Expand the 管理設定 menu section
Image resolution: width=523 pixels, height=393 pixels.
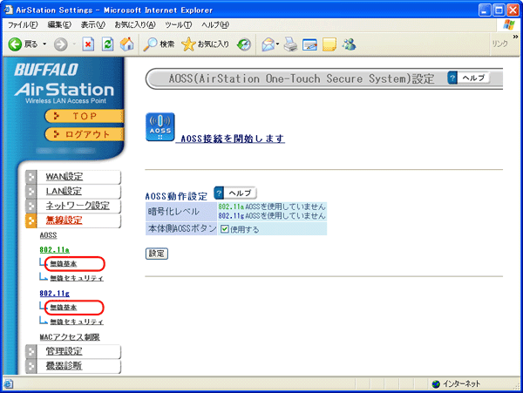click(x=73, y=351)
